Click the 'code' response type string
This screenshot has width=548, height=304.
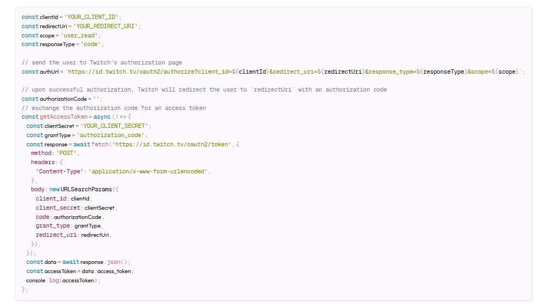pyautogui.click(x=91, y=44)
